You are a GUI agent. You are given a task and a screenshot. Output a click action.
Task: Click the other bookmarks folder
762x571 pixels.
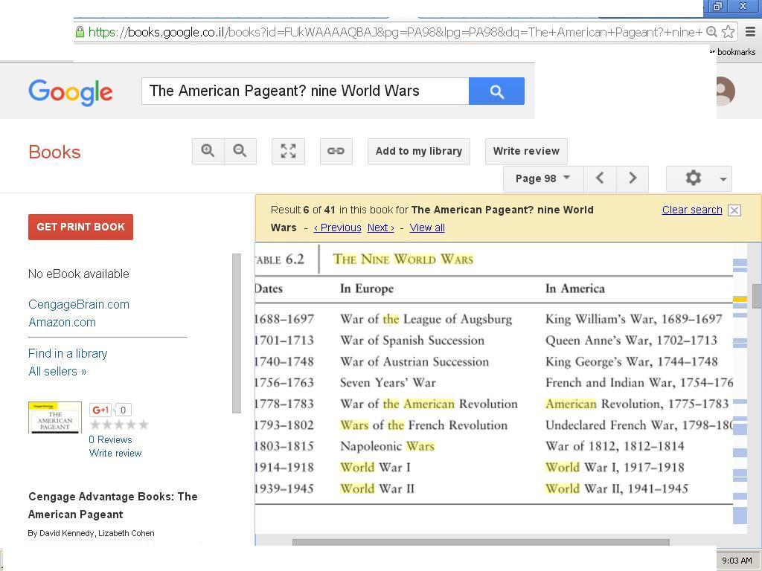(x=733, y=52)
